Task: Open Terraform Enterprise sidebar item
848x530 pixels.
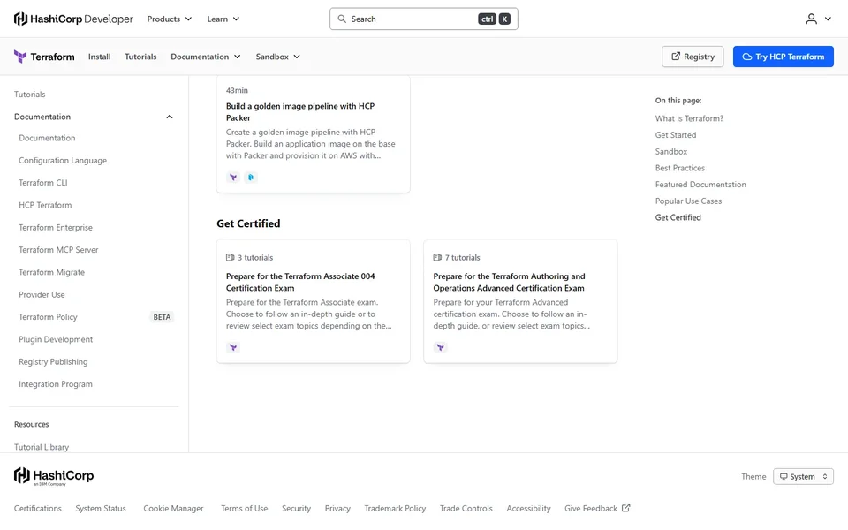Action: (x=56, y=228)
